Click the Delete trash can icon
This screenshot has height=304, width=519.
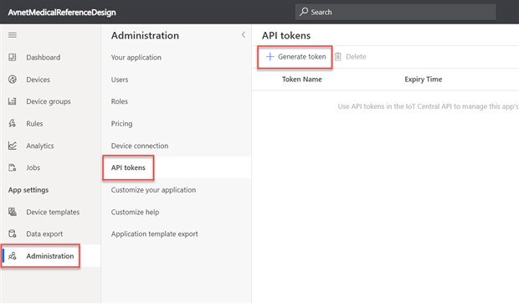pyautogui.click(x=337, y=57)
